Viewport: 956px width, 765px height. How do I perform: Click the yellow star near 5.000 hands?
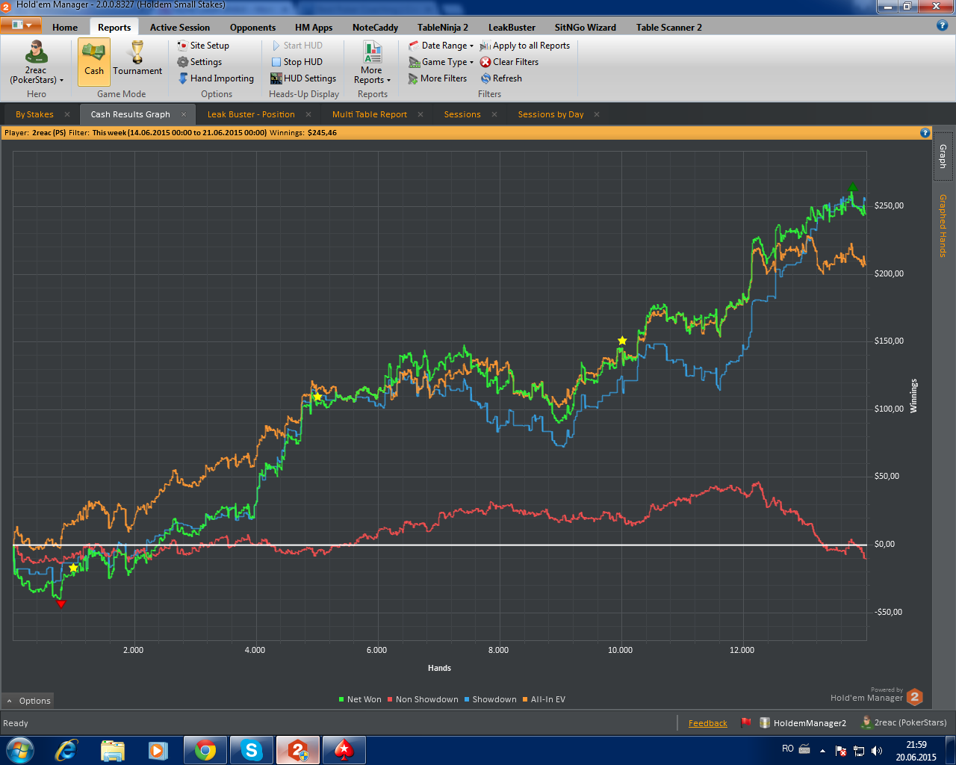click(317, 397)
